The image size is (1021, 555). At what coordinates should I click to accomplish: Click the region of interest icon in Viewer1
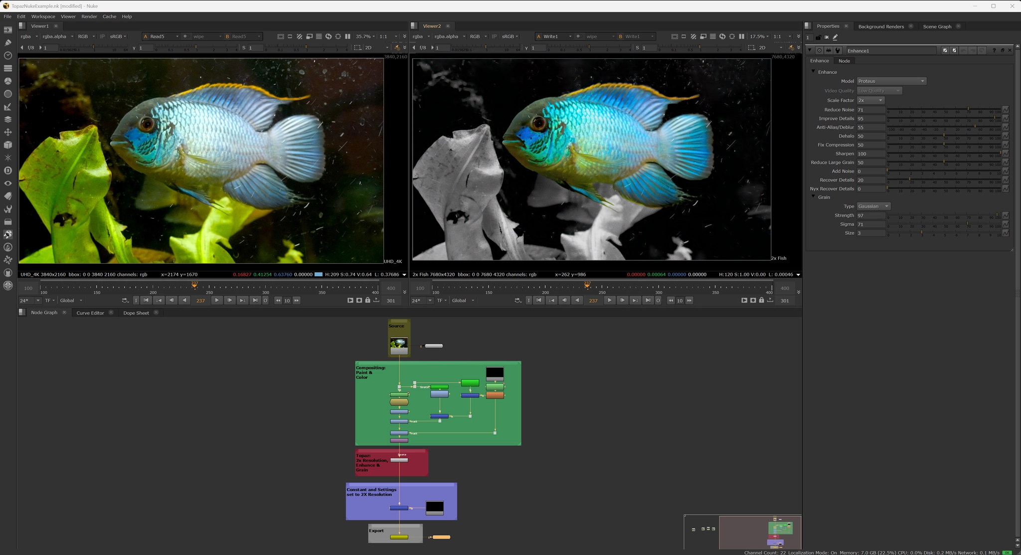tap(338, 36)
